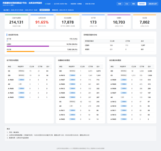Click the 173 pending pick card

tap(93, 22)
